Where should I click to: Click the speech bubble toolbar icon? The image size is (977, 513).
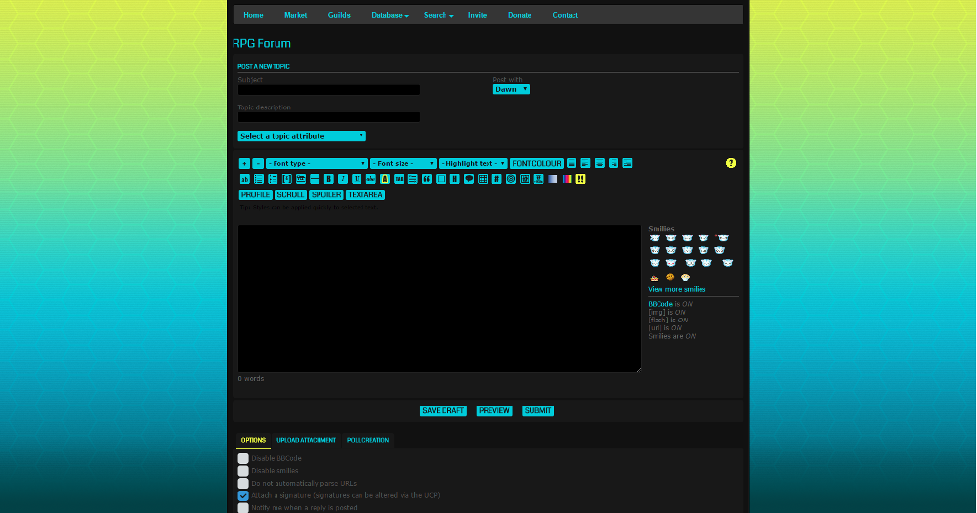tap(469, 179)
